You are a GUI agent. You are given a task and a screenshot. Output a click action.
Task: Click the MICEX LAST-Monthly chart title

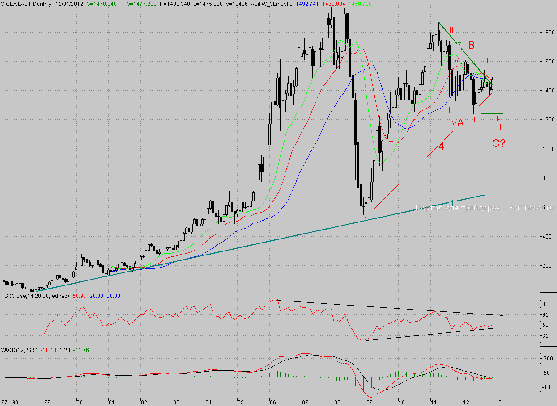pos(26,4)
